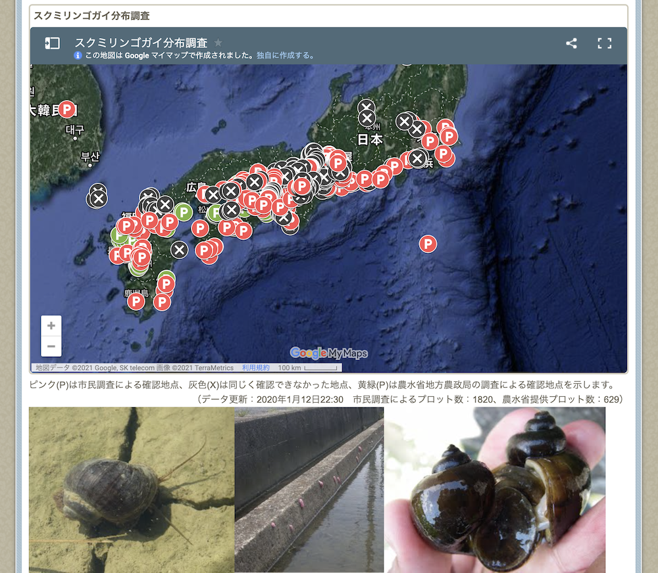This screenshot has height=573, width=658.
Task: Star the スクミリンゴガイ分布調査 map
Action: point(218,43)
